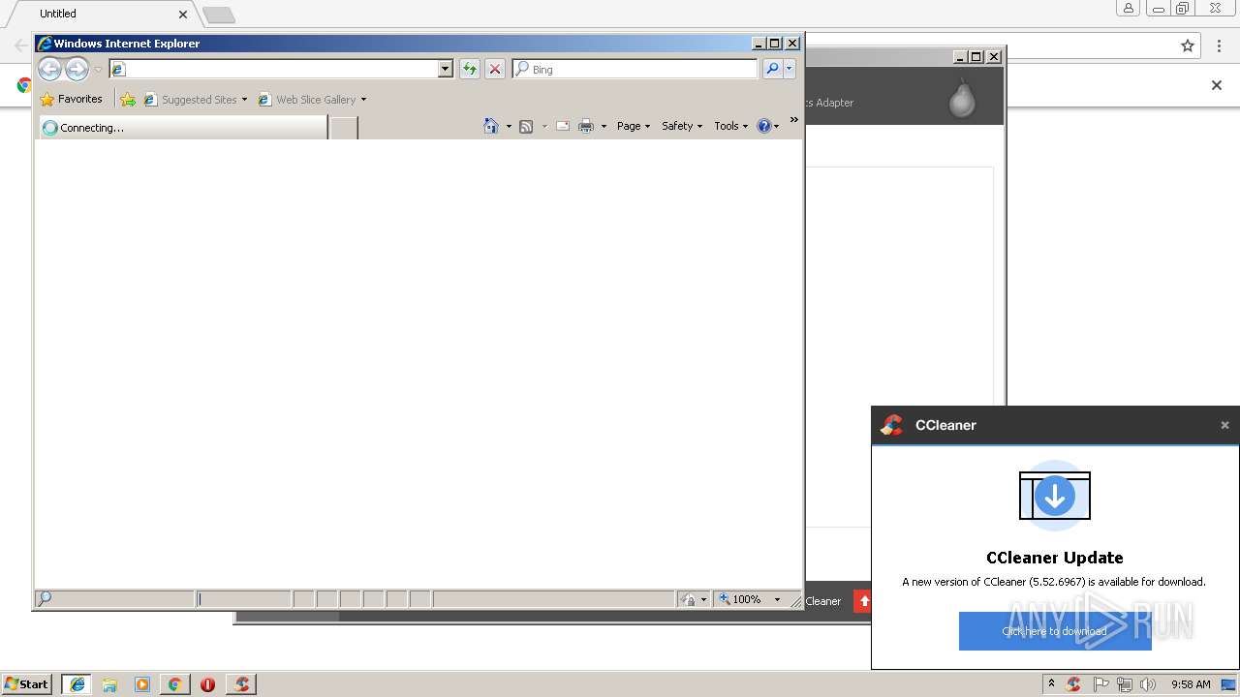This screenshot has height=697, width=1240.
Task: Open Opera from taskbar
Action: click(x=207, y=684)
